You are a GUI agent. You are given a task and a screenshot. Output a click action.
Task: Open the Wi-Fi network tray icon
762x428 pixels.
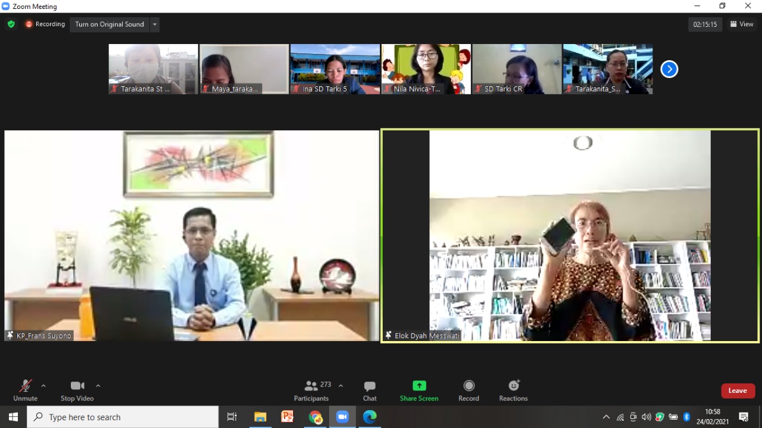click(620, 417)
